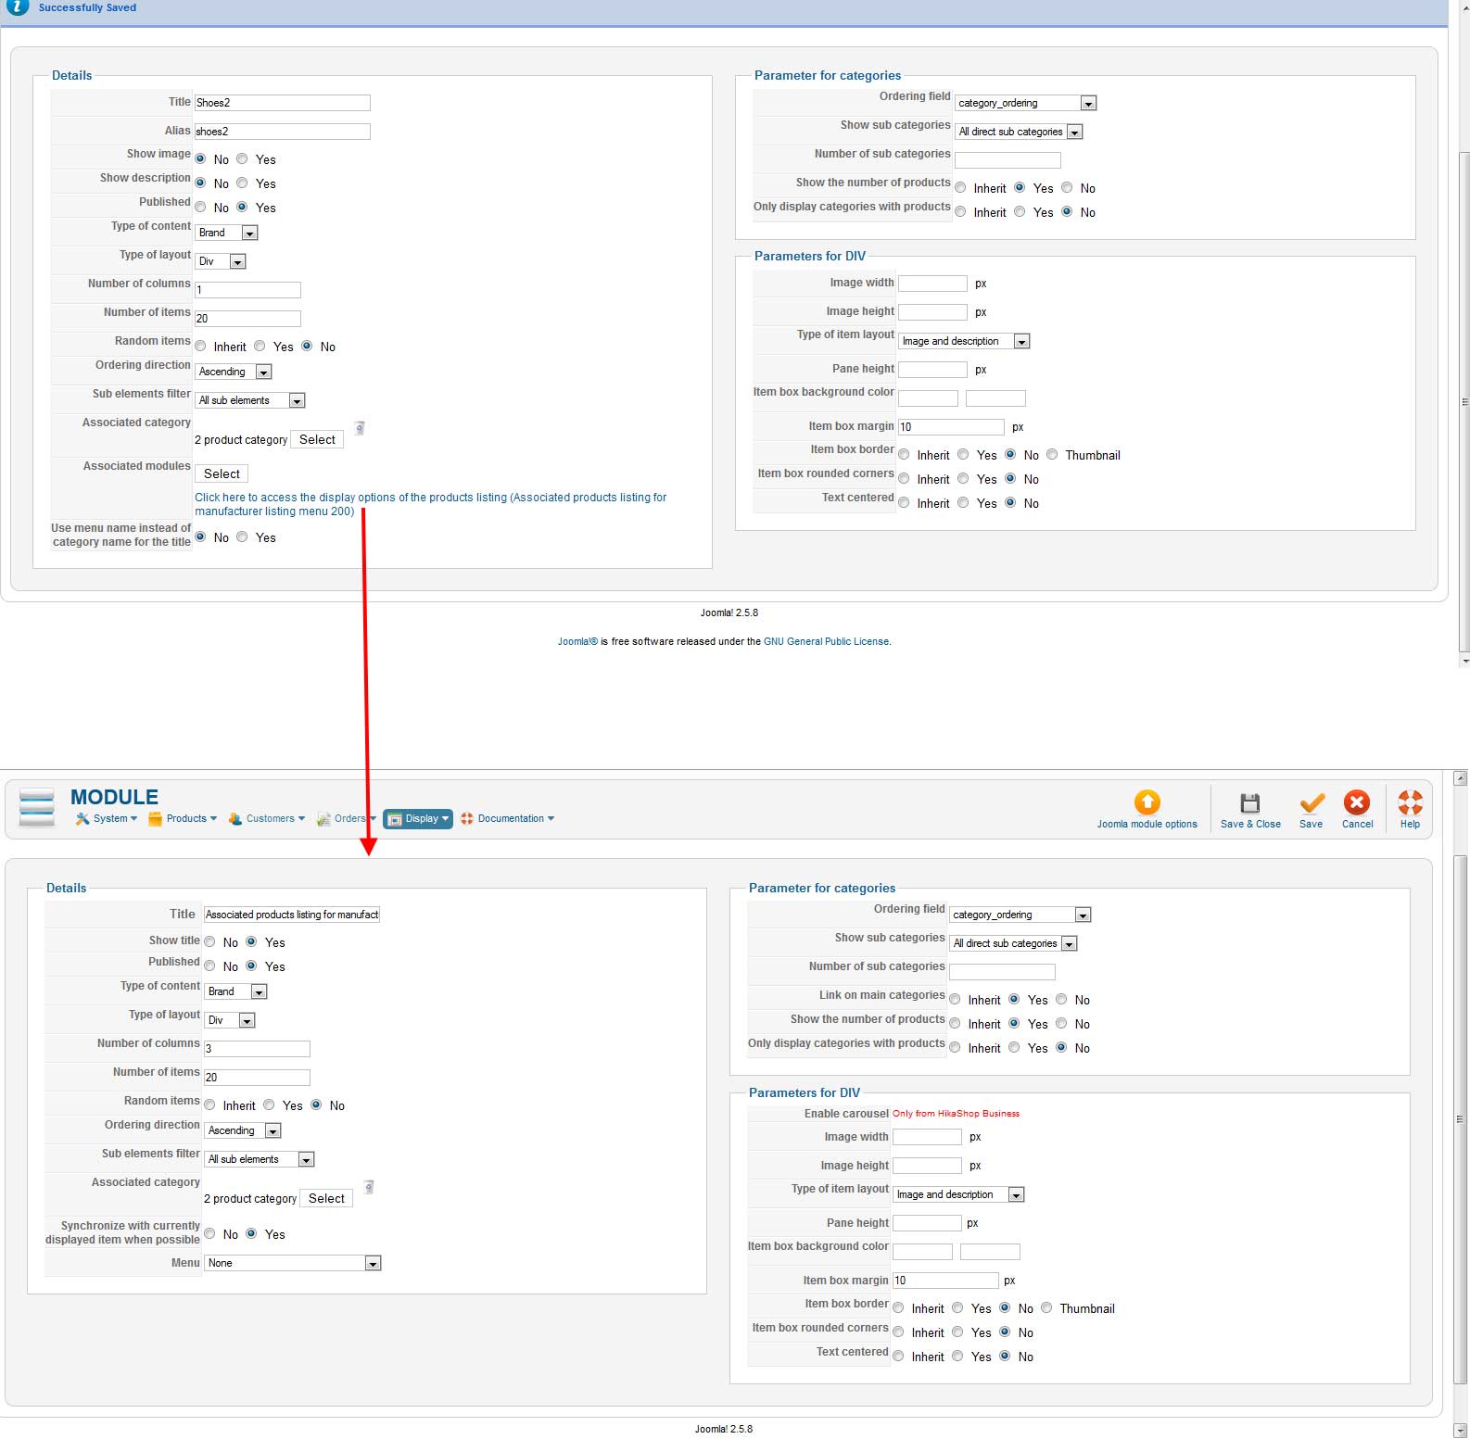The width and height of the screenshot is (1470, 1439).
Task: Open upper Type of layout Div dropdown
Action: [221, 261]
